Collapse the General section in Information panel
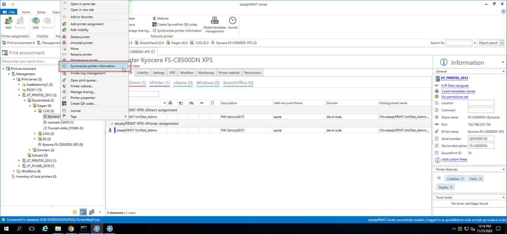 (503, 71)
